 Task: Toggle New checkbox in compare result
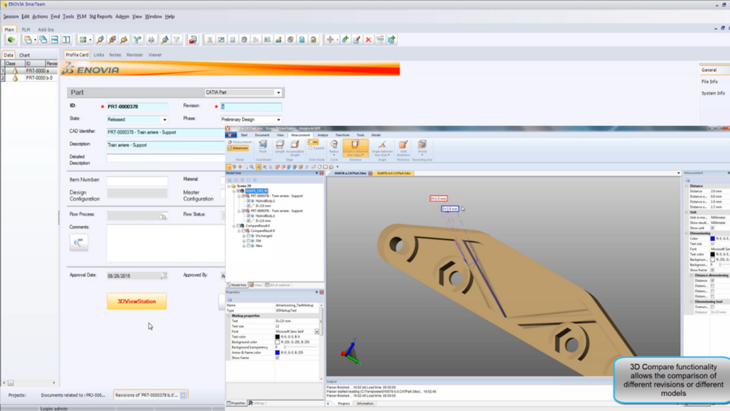pos(248,246)
